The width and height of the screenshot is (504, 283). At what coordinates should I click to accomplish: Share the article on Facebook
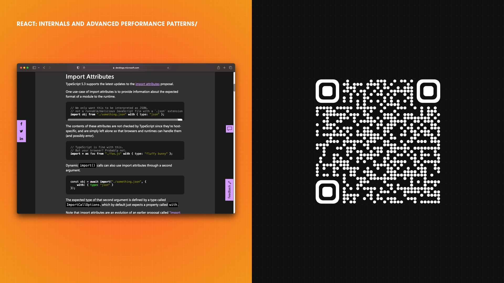[21, 124]
